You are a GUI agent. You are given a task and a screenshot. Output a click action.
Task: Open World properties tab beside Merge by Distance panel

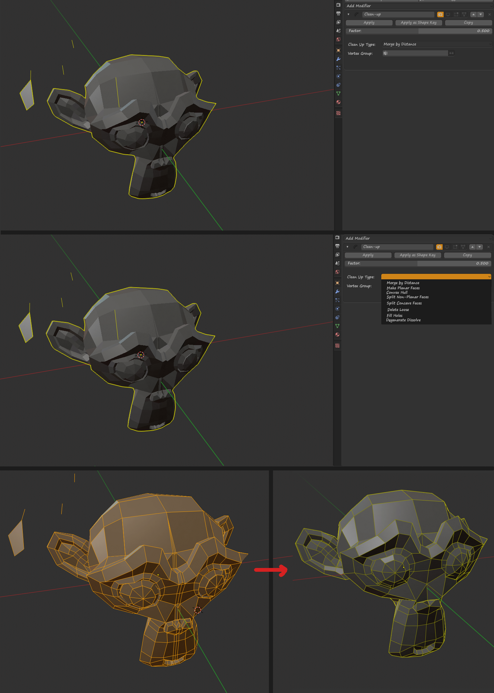pyautogui.click(x=338, y=39)
